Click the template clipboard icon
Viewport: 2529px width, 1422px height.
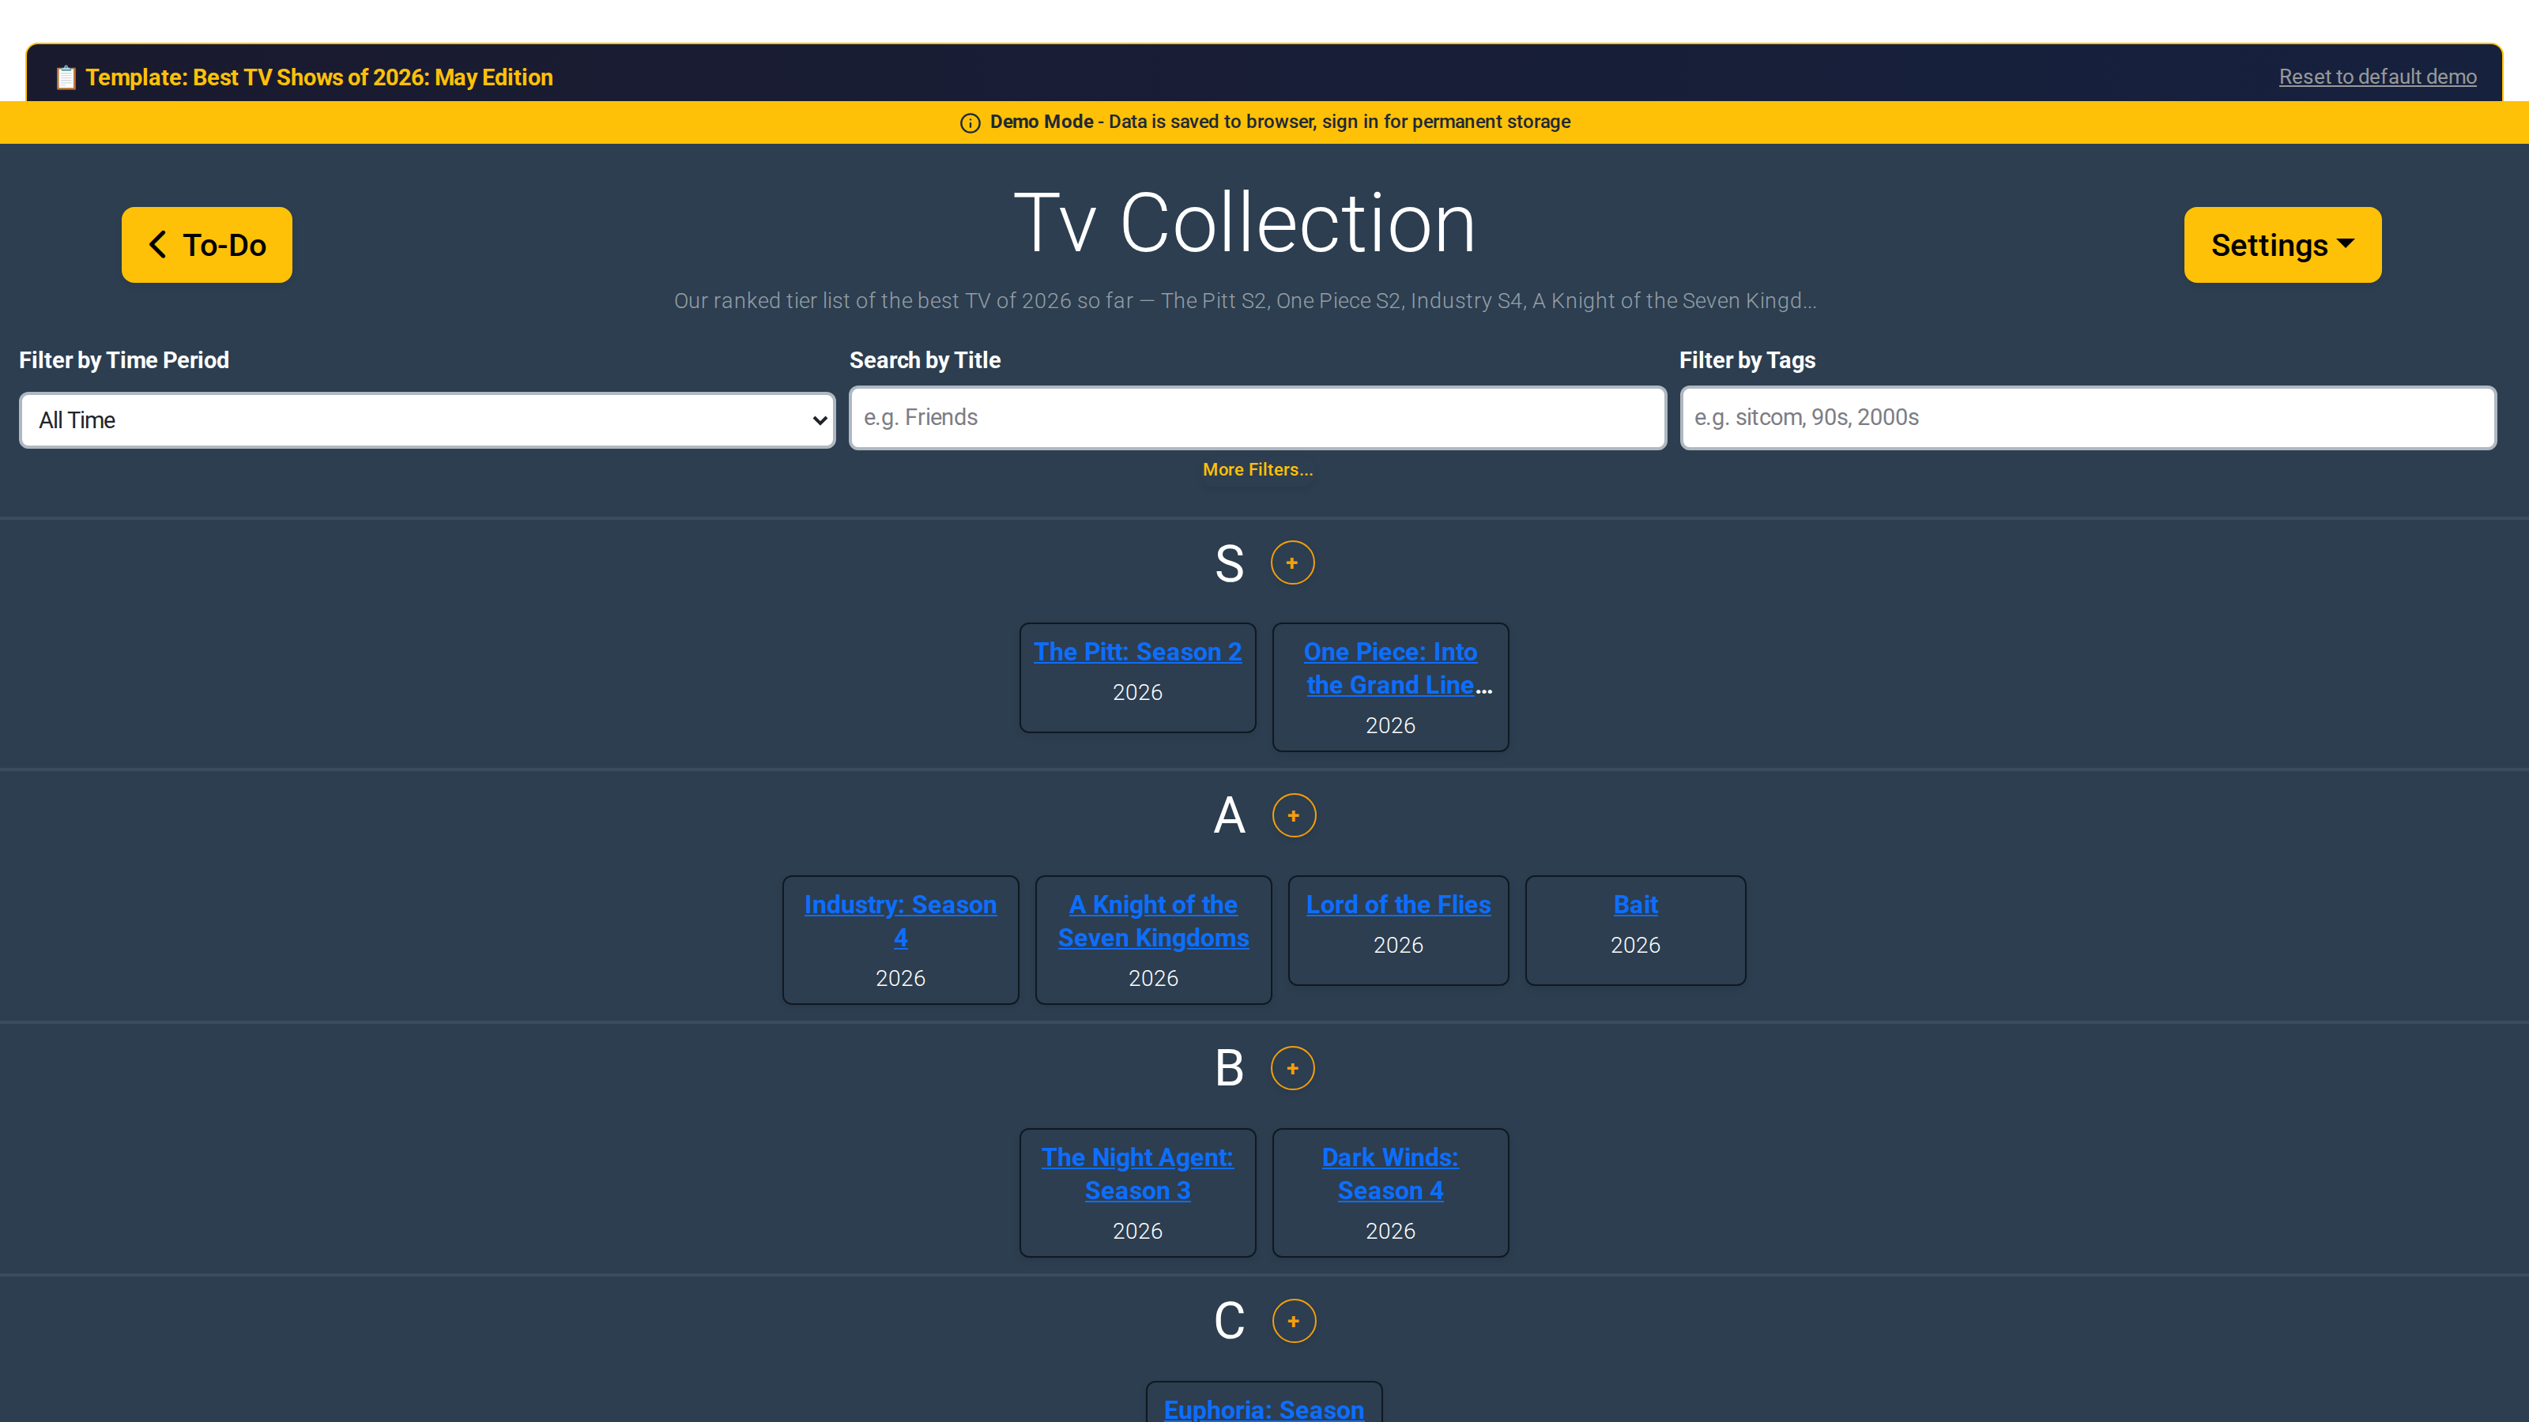tap(66, 77)
